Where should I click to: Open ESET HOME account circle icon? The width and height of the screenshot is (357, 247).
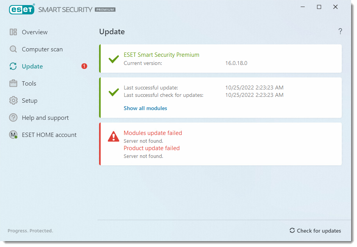[x=13, y=135]
